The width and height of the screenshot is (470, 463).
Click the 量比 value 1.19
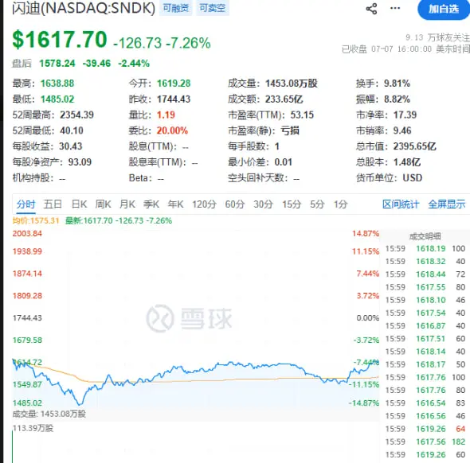(166, 115)
